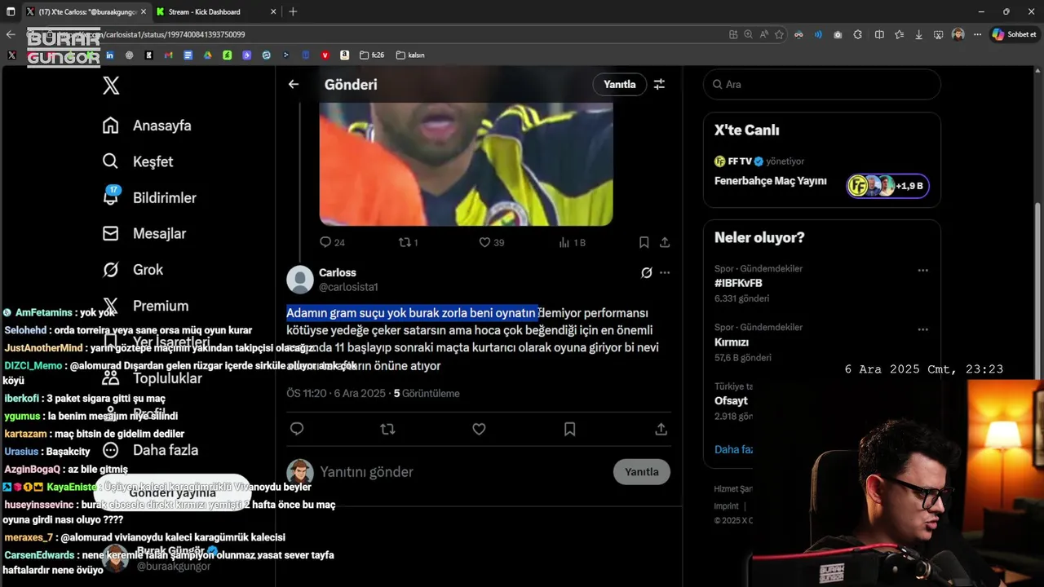Screen dimensions: 1044x587
Task: Open the reply sorting filter icon
Action: tap(659, 84)
